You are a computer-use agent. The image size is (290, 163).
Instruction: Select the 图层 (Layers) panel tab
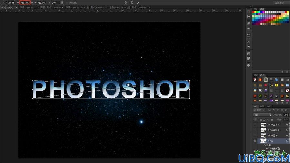[256, 107]
